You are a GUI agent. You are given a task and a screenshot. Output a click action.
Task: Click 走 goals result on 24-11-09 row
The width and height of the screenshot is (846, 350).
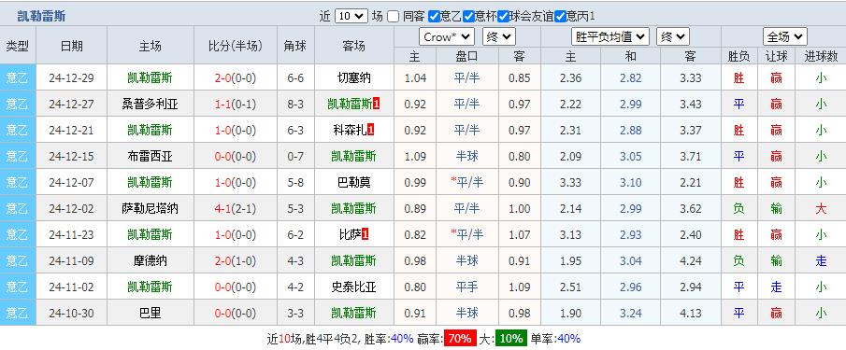click(x=821, y=260)
